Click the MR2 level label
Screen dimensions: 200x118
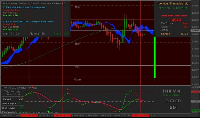tap(78, 7)
